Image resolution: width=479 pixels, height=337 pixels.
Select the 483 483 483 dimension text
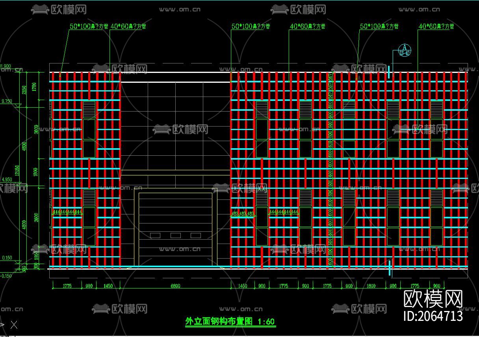pos(243,214)
